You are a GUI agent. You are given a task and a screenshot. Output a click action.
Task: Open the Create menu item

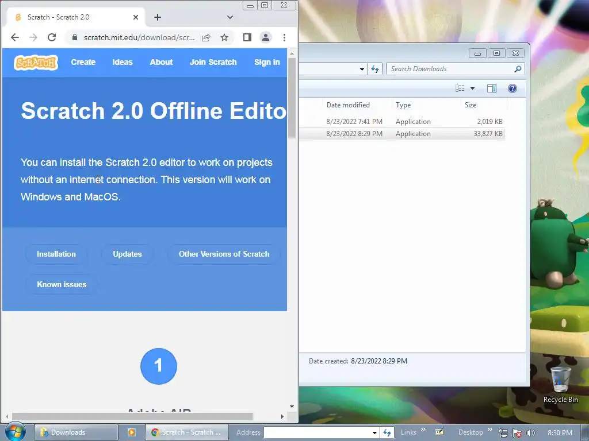pyautogui.click(x=83, y=62)
